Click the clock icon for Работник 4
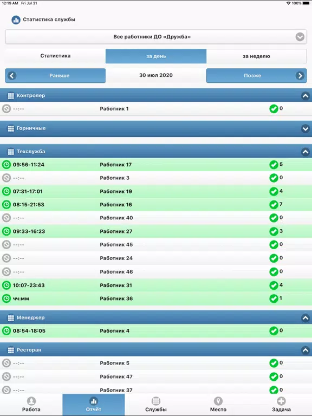 (x=6, y=331)
